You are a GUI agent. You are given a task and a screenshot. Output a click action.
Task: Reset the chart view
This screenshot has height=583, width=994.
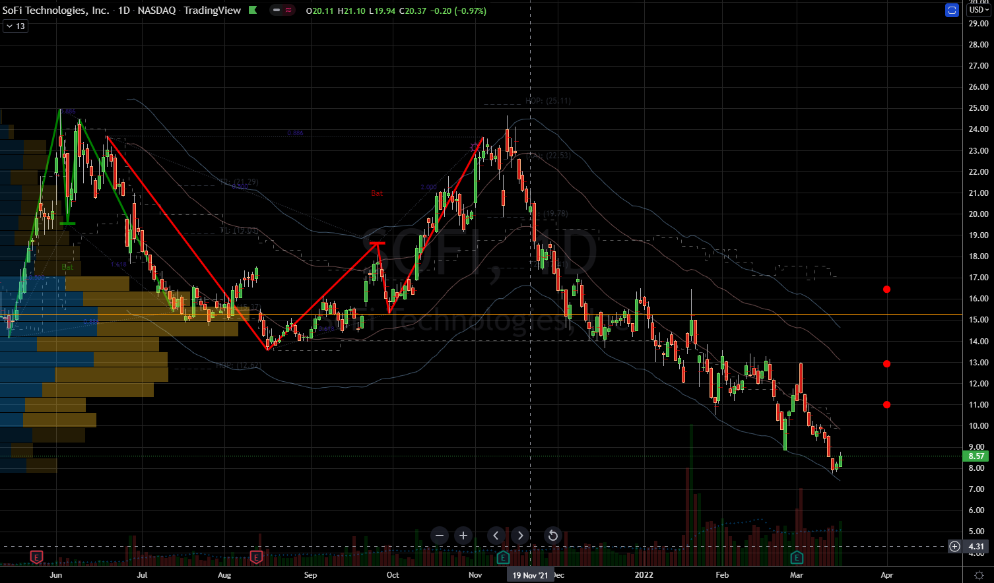553,536
